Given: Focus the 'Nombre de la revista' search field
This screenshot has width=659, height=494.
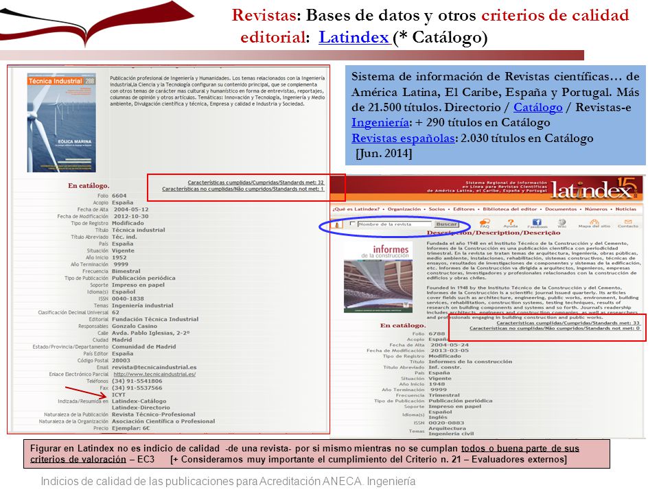Looking at the screenshot, I should [394, 224].
